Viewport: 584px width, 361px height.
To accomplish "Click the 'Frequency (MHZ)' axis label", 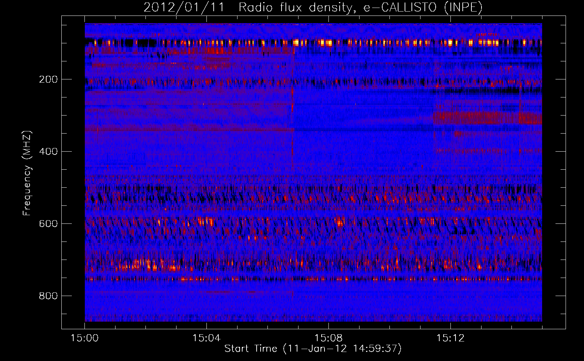I will [x=27, y=173].
